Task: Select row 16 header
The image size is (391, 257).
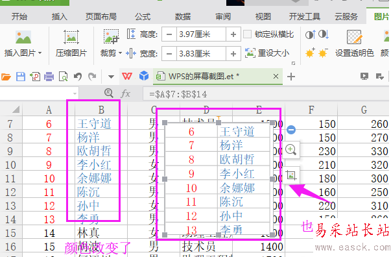Action: tap(11, 247)
